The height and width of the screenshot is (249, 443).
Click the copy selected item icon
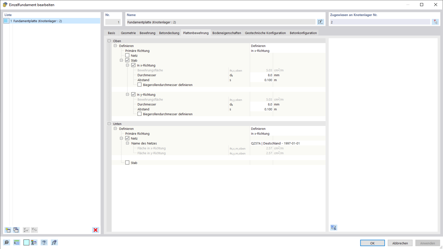16,230
